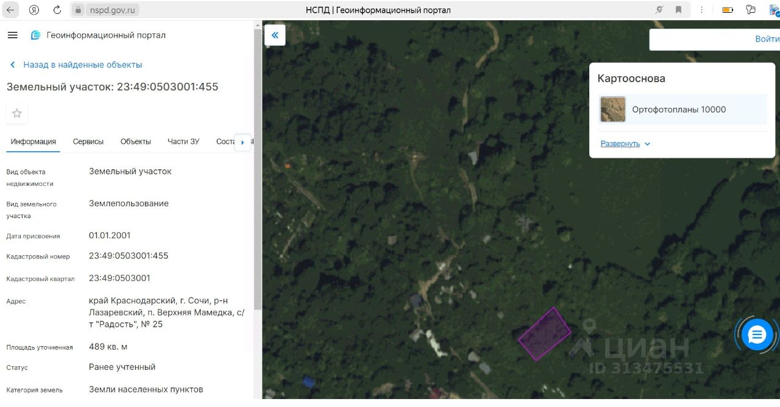The image size is (780, 407).
Task: Switch to the Сервисы tab
Action: point(88,141)
